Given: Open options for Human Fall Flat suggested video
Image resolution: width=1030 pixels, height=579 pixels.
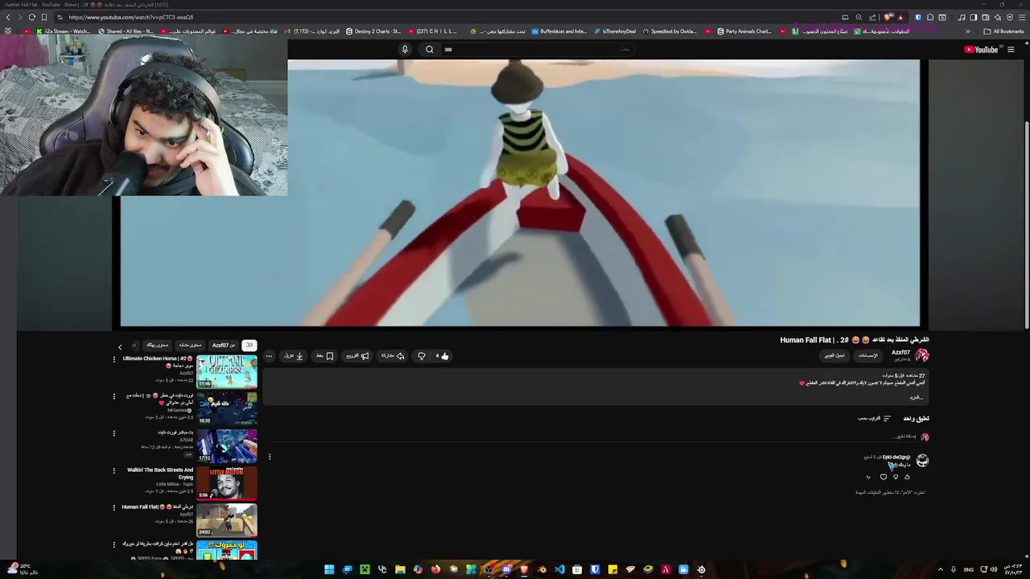Looking at the screenshot, I should [x=113, y=507].
